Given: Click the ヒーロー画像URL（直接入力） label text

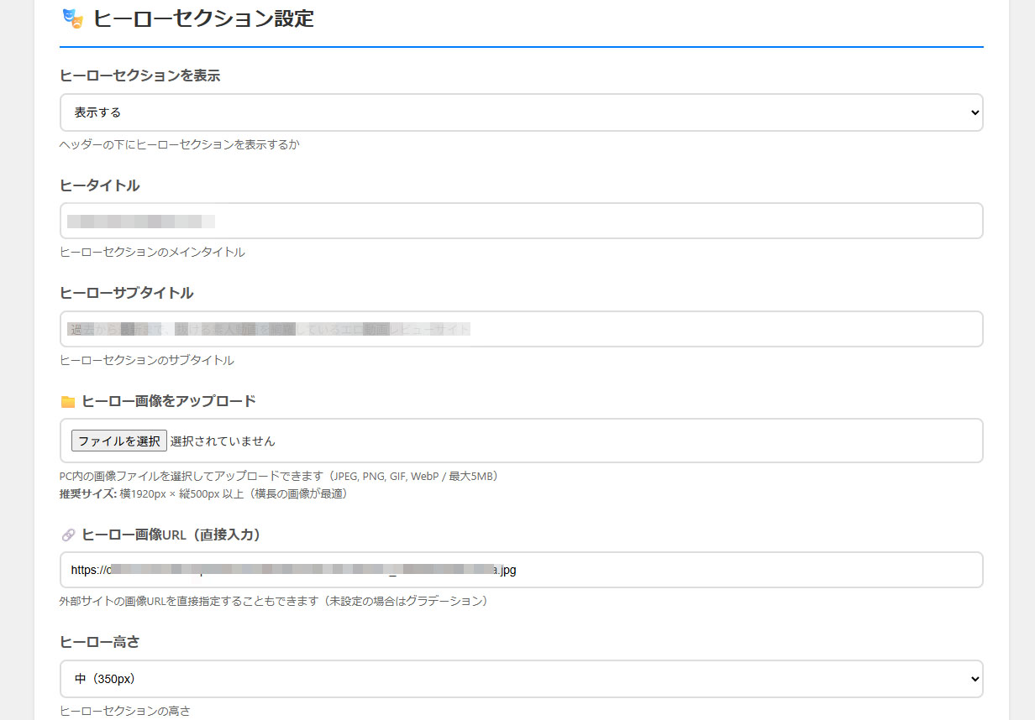Looking at the screenshot, I should point(171,535).
